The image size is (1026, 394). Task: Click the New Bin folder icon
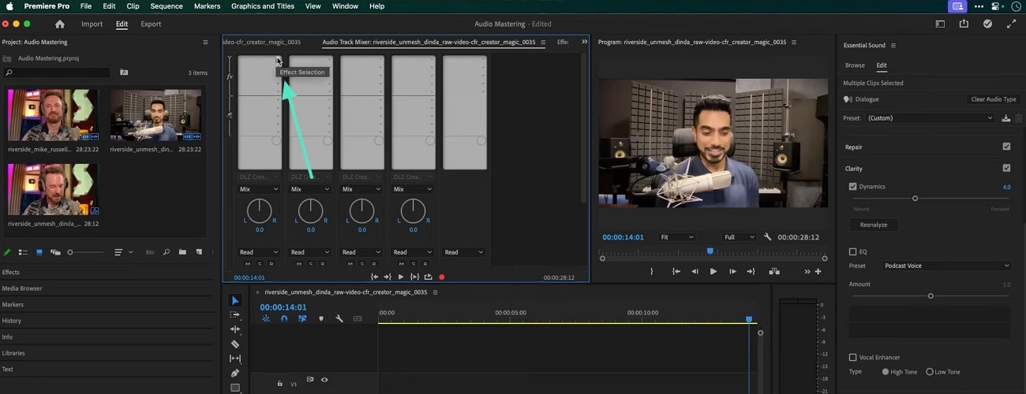(182, 252)
